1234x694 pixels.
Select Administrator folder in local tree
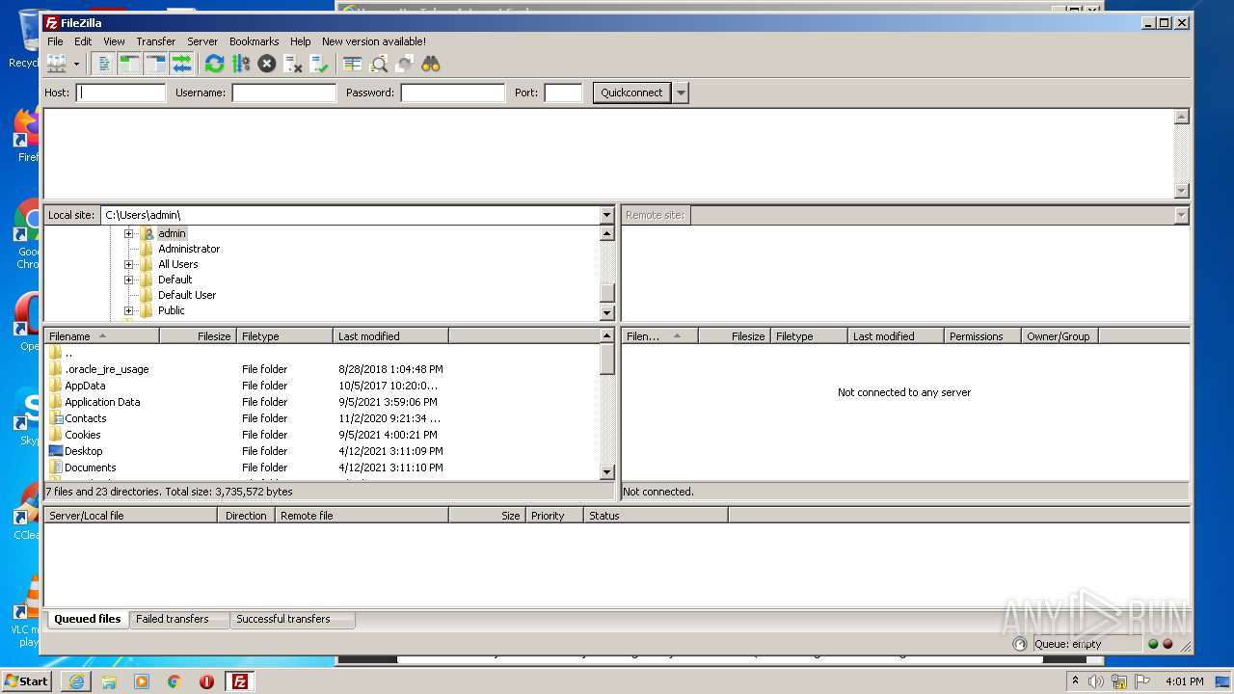coord(189,249)
